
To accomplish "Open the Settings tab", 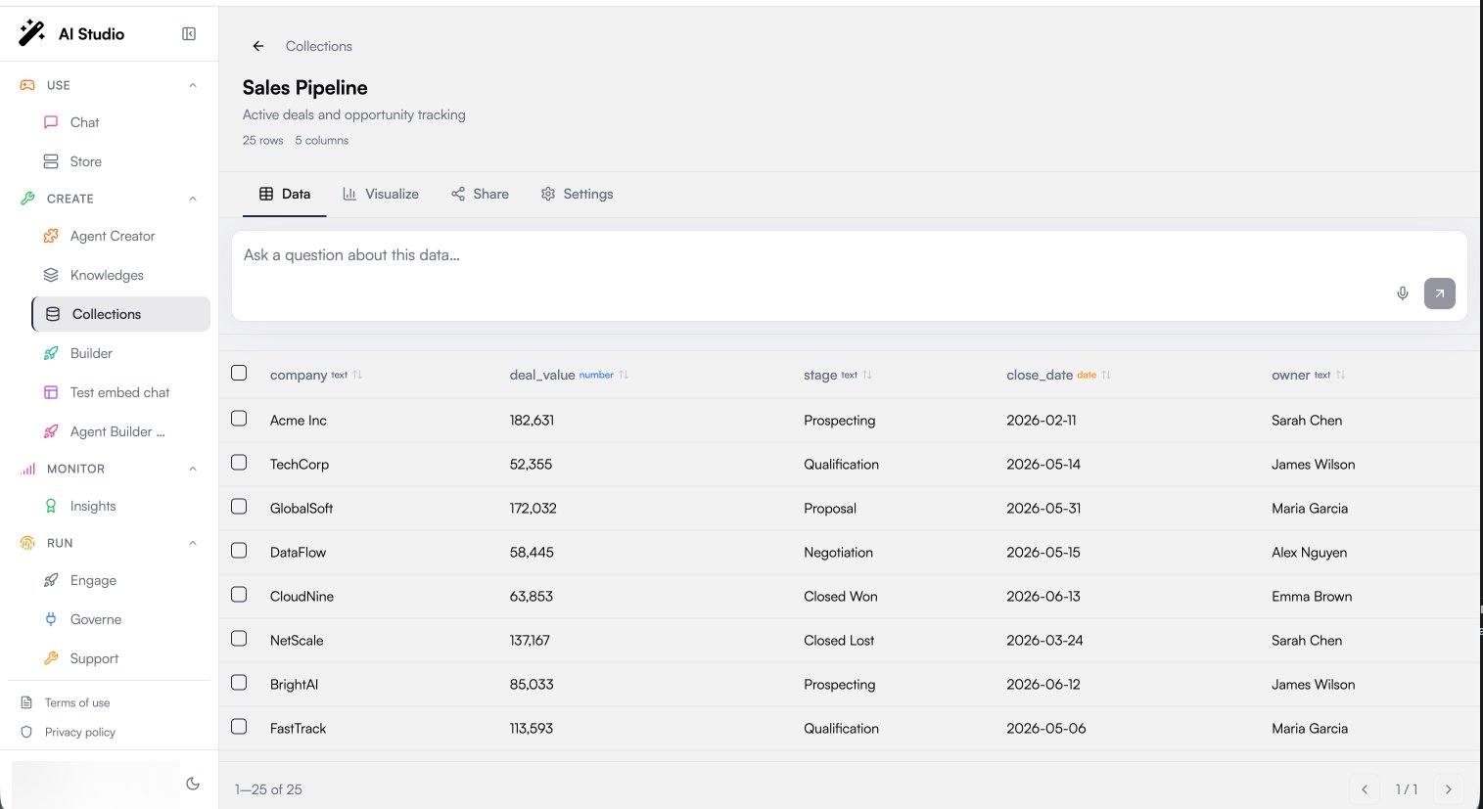I will tap(578, 194).
